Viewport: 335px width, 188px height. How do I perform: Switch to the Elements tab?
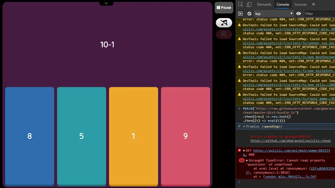(264, 4)
